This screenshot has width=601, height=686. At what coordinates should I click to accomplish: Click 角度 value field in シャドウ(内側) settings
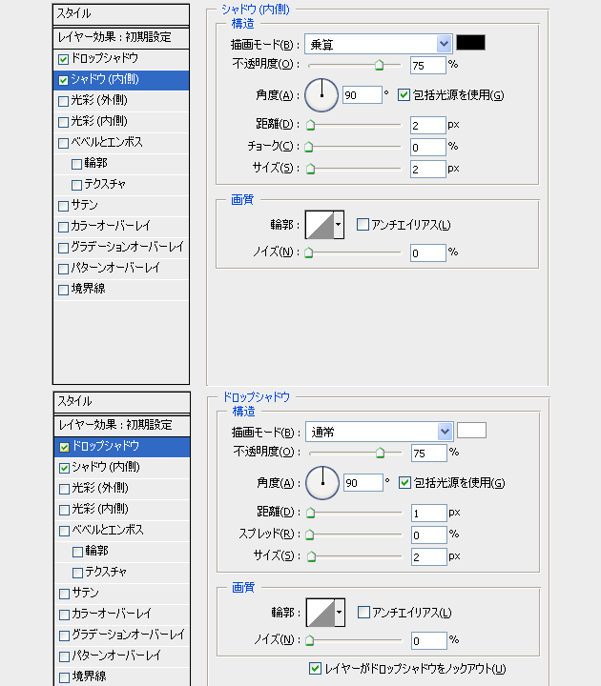[x=363, y=95]
